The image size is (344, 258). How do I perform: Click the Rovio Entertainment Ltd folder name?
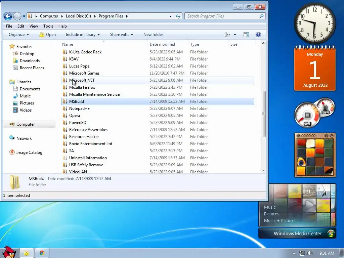click(91, 144)
